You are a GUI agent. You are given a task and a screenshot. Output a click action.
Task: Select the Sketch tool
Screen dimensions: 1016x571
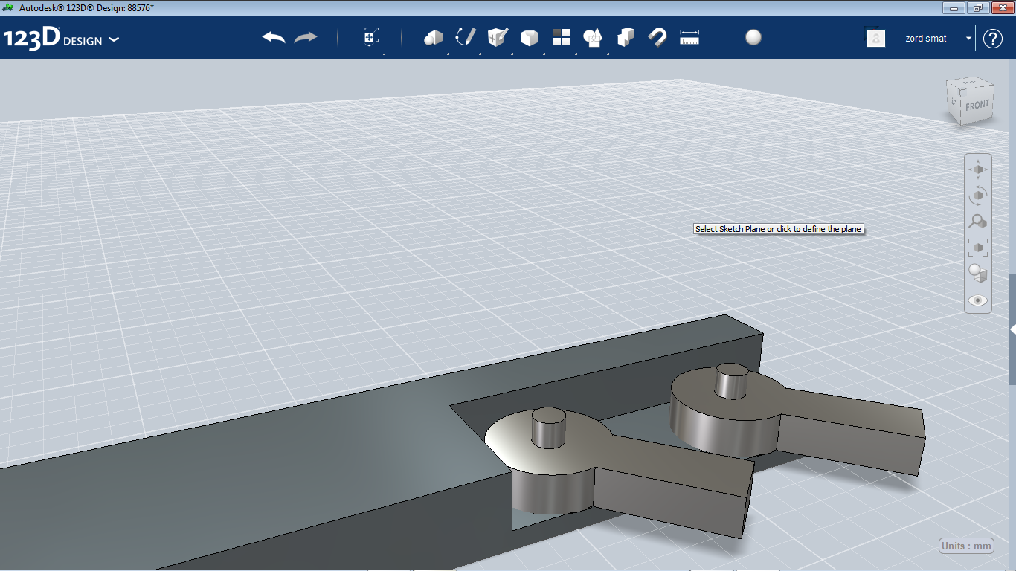466,37
